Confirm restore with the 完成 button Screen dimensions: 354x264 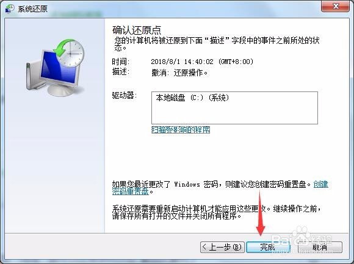tap(268, 248)
